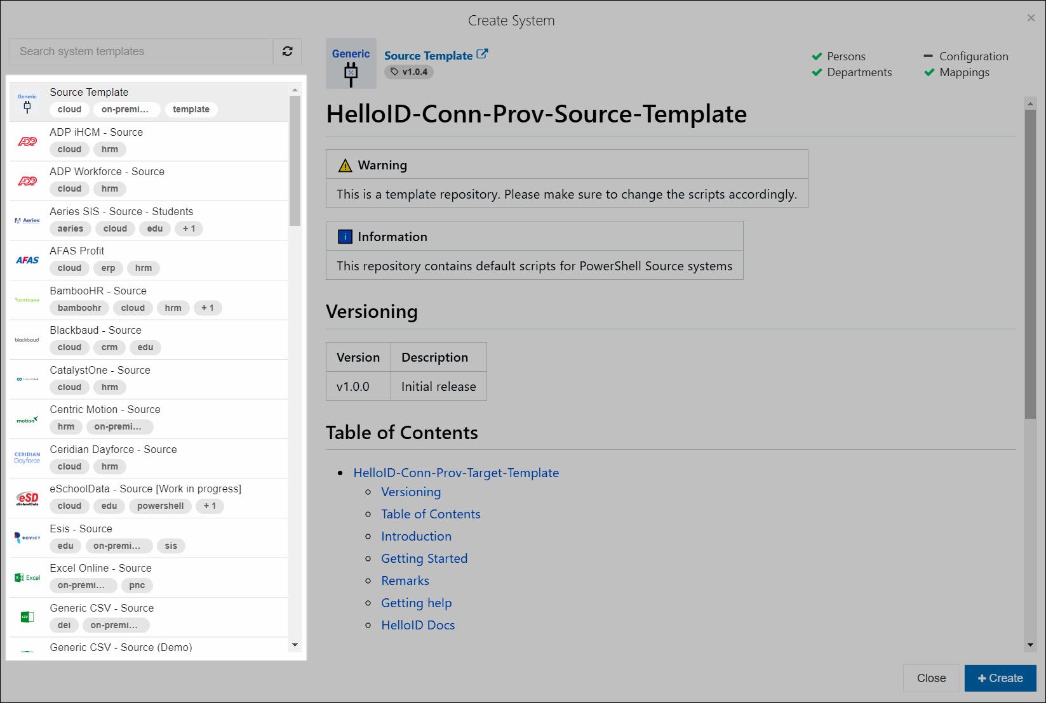Image resolution: width=1046 pixels, height=703 pixels.
Task: Click the Create button
Action: 1000,678
